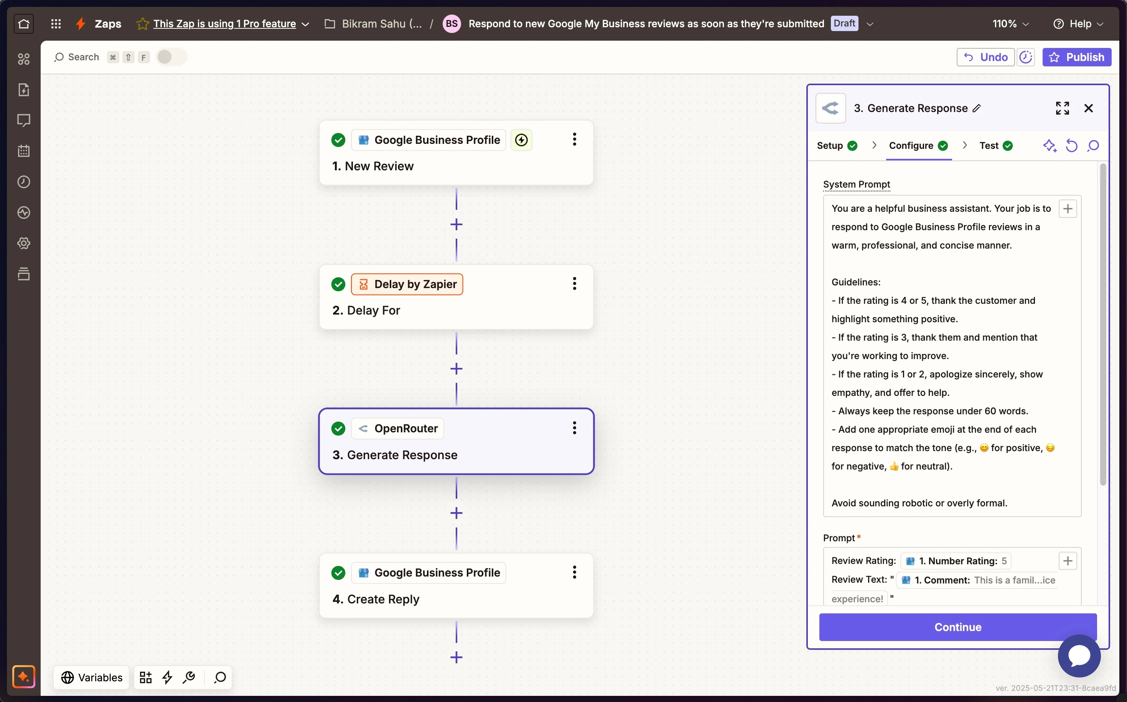This screenshot has width=1127, height=702.
Task: Open Zap settings gear icon in sidebar
Action: click(24, 243)
